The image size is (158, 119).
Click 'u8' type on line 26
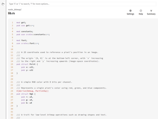click(x=31, y=97)
